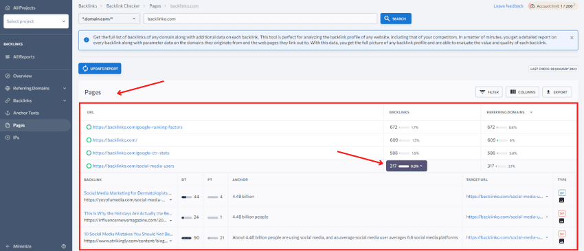Open Social Media Marketing for Dermatologists backlink
The width and height of the screenshot is (584, 251).
click(128, 193)
